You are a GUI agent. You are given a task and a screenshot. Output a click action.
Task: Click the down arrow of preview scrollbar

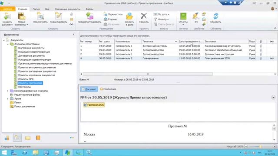coord(274,140)
